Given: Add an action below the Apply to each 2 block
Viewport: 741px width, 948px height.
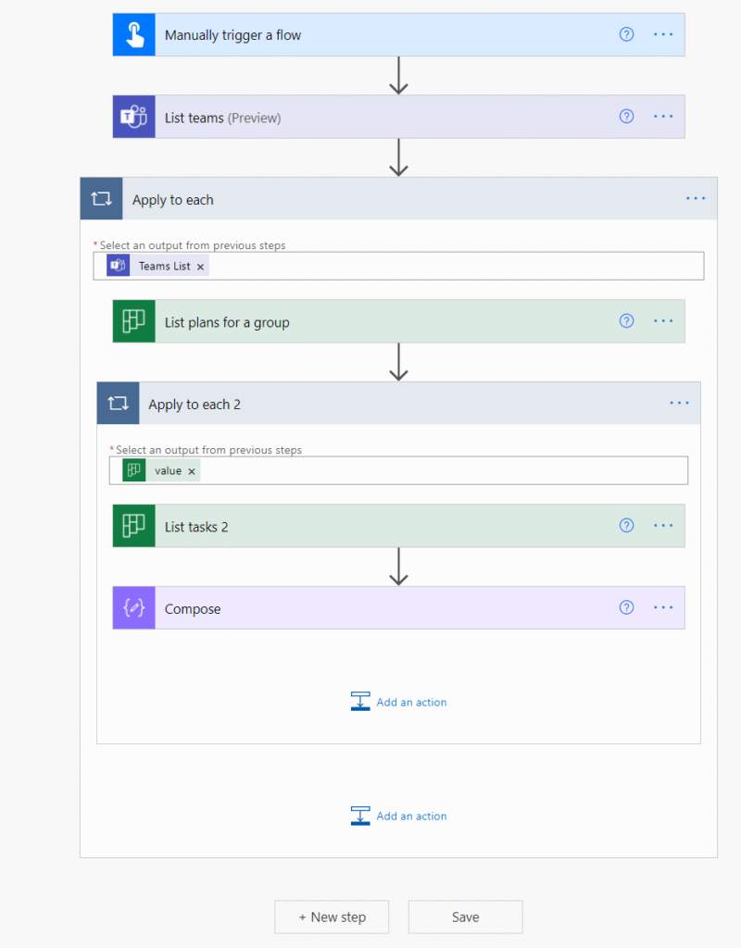Looking at the screenshot, I should point(398,816).
